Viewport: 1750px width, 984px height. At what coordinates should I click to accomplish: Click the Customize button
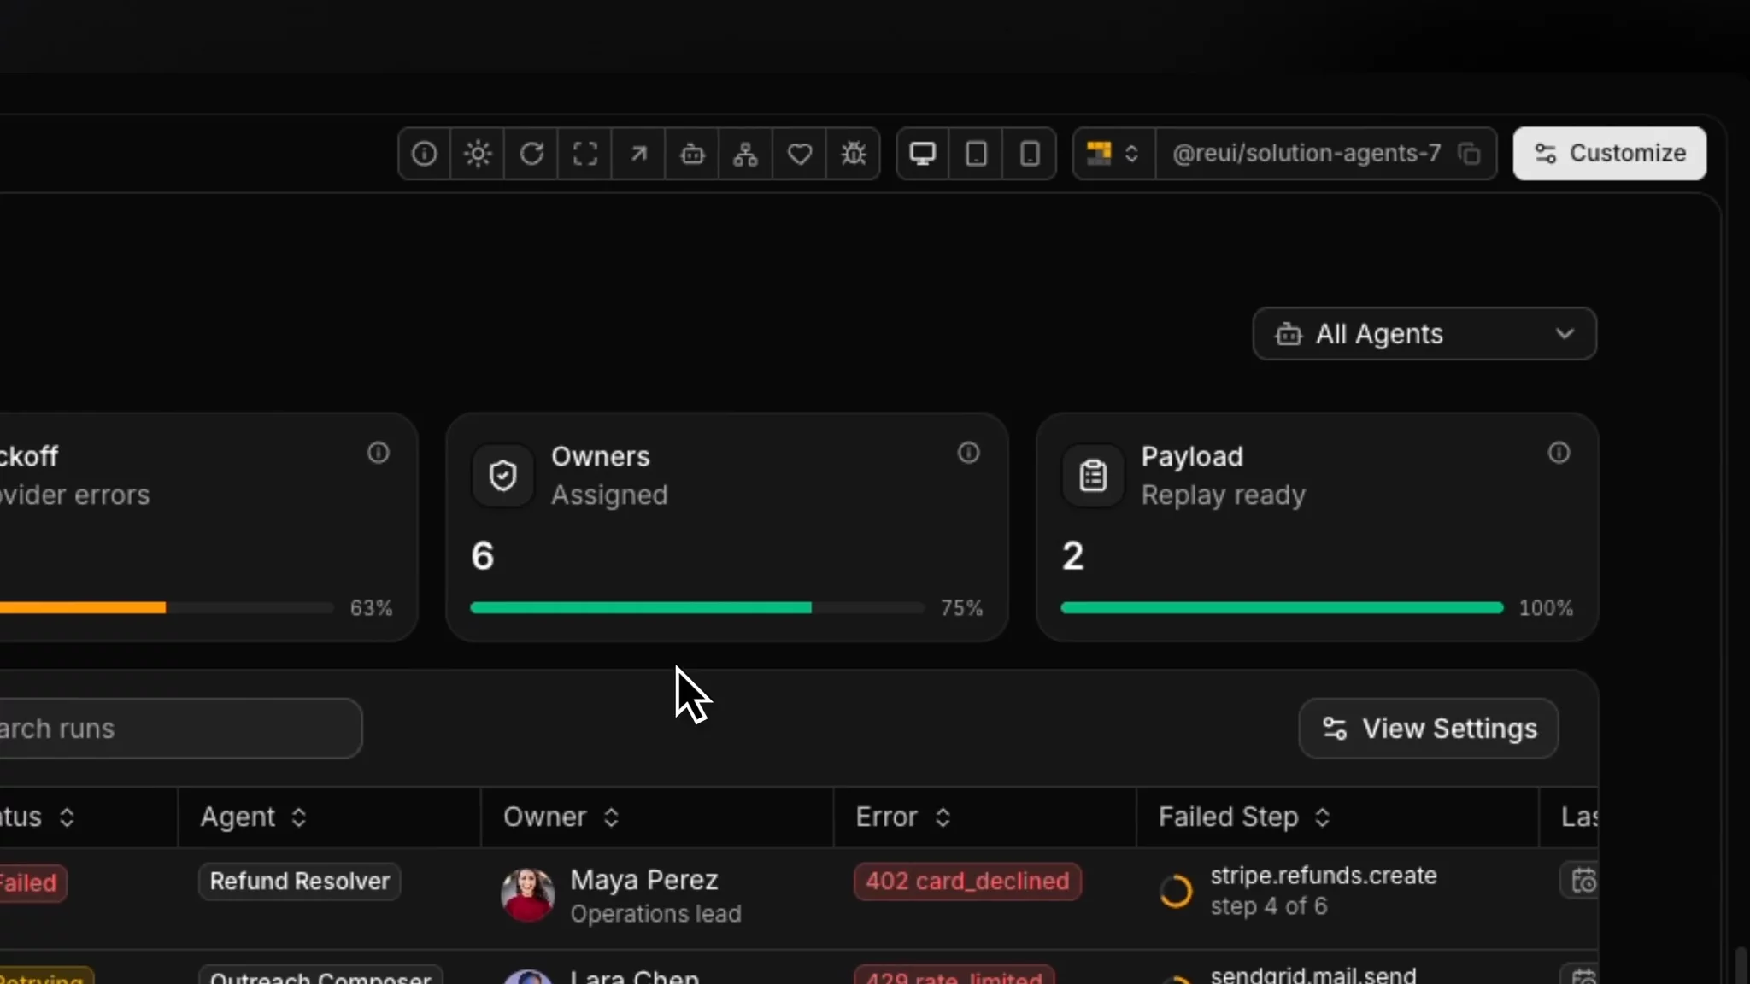click(1610, 154)
